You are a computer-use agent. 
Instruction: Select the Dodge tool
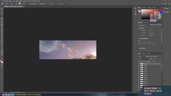(x=2, y=41)
